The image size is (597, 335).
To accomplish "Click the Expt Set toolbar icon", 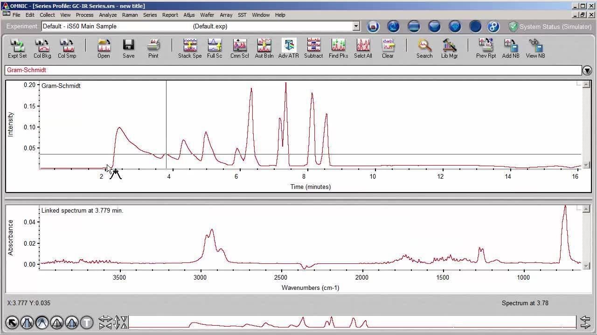I will pyautogui.click(x=17, y=48).
